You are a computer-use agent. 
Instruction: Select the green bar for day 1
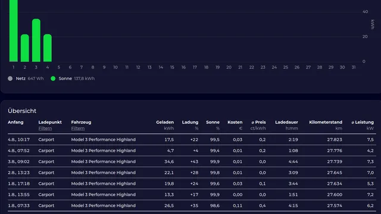pyautogui.click(x=13, y=30)
